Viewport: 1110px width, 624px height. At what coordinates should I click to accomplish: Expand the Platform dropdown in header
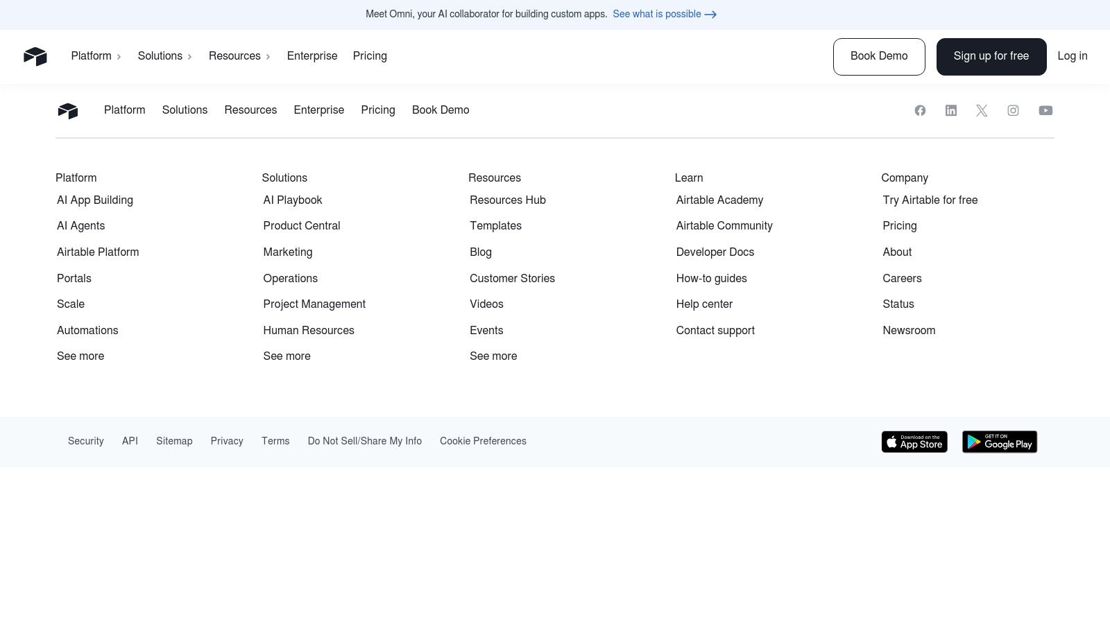click(x=96, y=56)
